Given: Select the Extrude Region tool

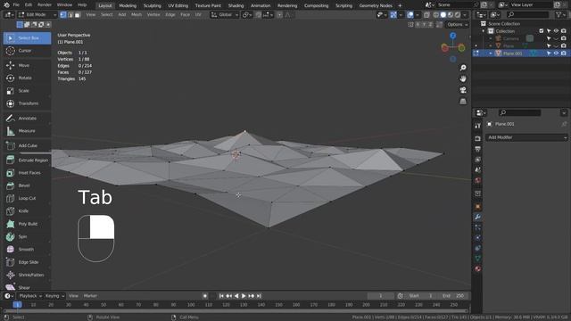Looking at the screenshot, I should pos(27,160).
